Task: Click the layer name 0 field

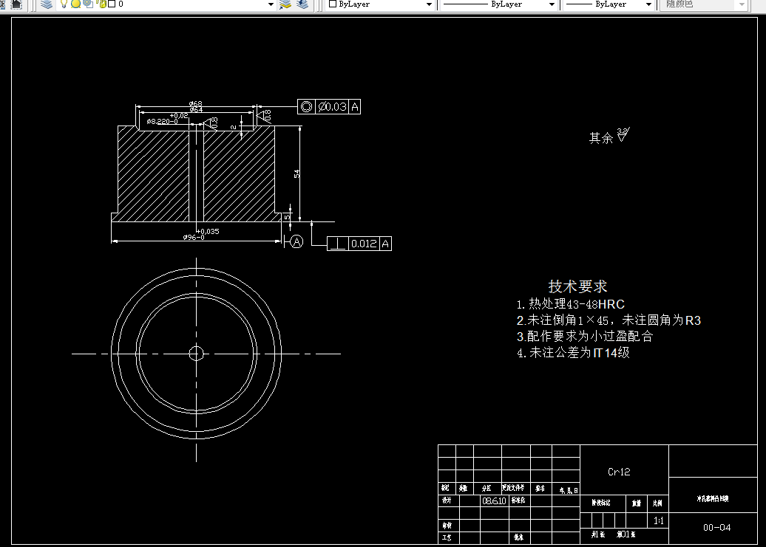Action: click(x=121, y=4)
